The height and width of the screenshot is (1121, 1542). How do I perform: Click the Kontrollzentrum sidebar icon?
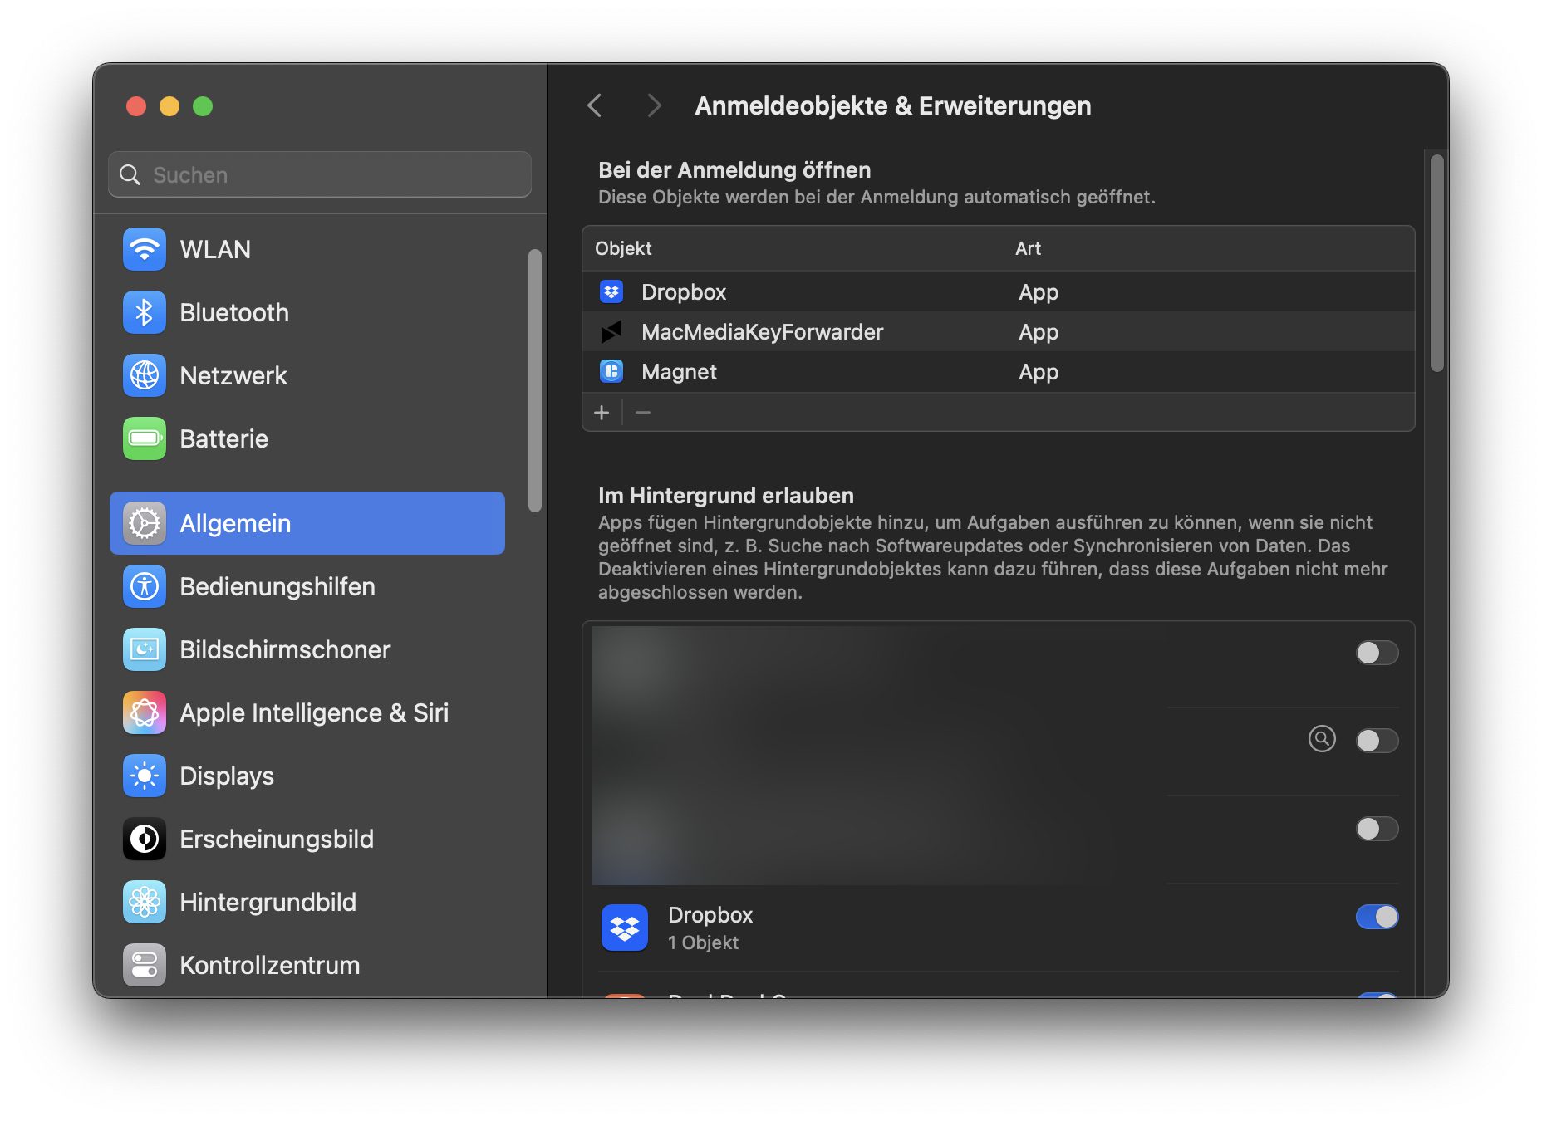[x=145, y=965]
